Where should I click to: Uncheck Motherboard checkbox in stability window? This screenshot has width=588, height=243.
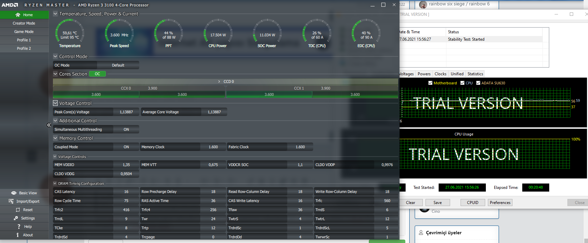click(430, 83)
